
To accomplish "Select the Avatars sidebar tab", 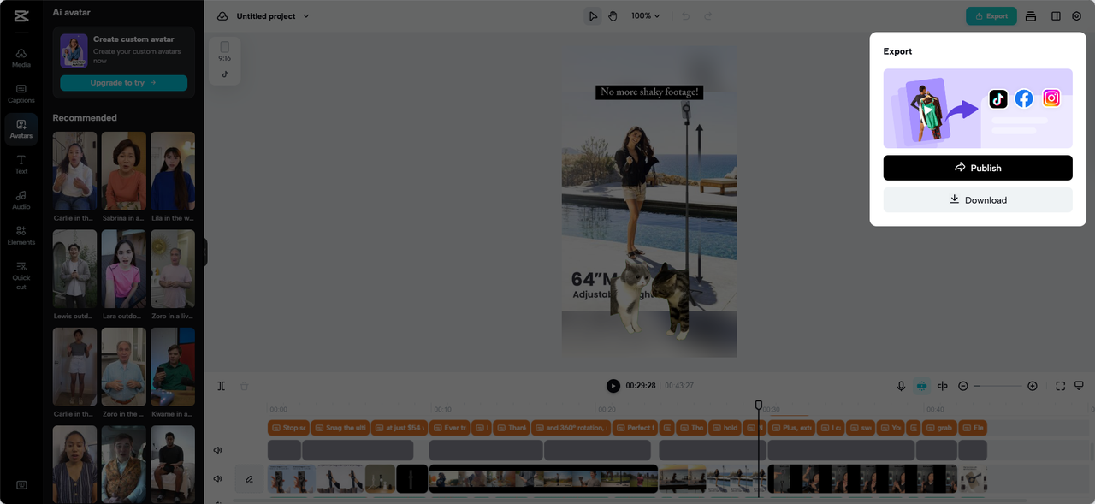I will pyautogui.click(x=21, y=129).
